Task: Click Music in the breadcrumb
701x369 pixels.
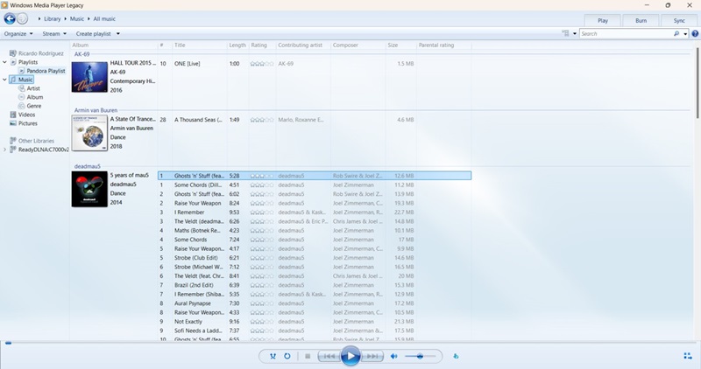Action: 77,18
